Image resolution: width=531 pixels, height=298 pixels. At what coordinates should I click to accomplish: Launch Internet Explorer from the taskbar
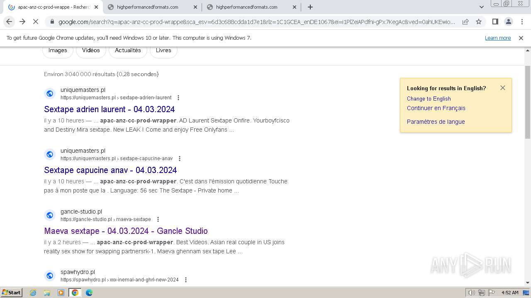tap(33, 293)
